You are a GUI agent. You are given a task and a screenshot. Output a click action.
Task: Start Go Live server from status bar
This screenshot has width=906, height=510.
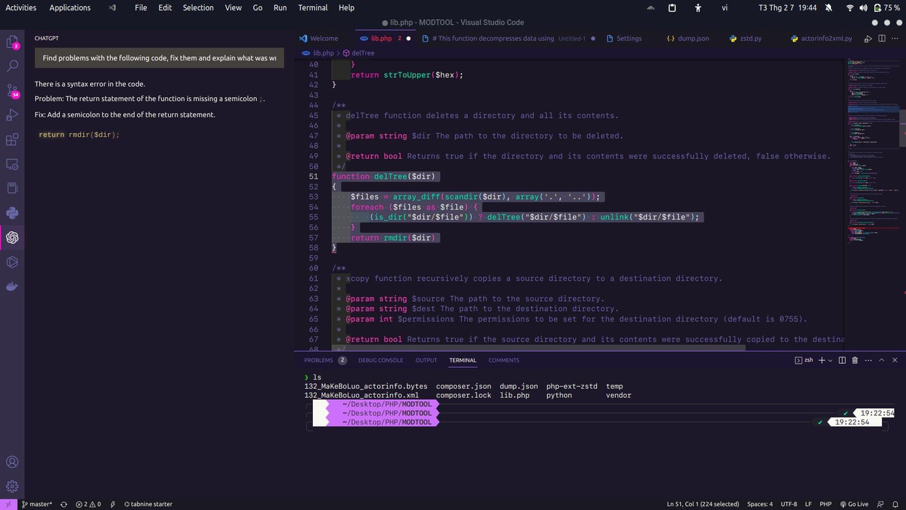[857, 503]
